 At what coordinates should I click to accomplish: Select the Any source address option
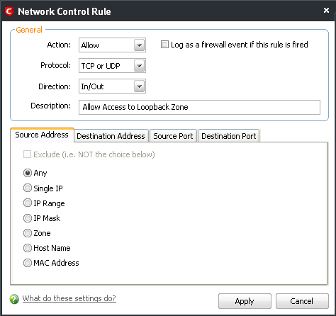click(x=28, y=173)
